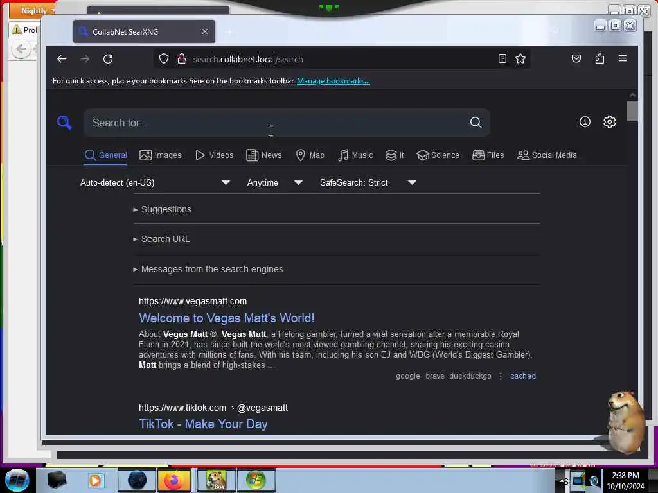Open TikTok - Make Your Day result
This screenshot has width=658, height=493.
tap(203, 424)
